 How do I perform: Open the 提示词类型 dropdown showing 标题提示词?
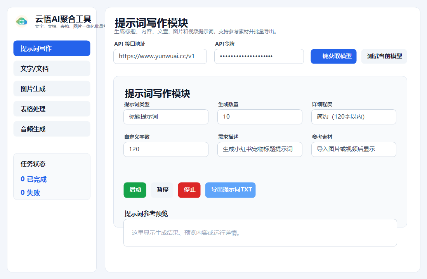point(166,117)
